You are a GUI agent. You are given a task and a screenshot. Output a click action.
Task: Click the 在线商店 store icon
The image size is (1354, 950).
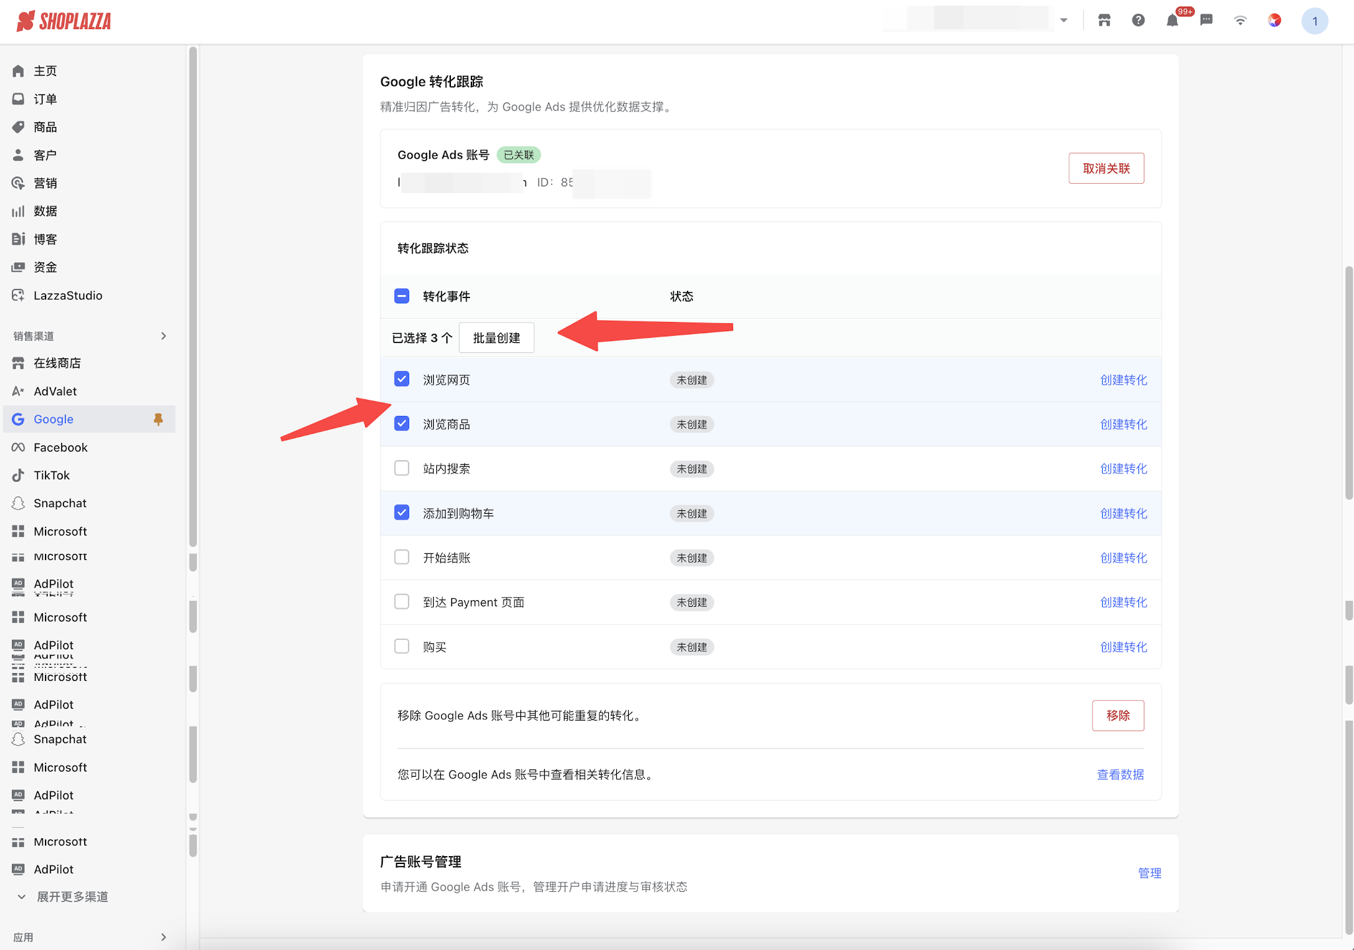19,363
